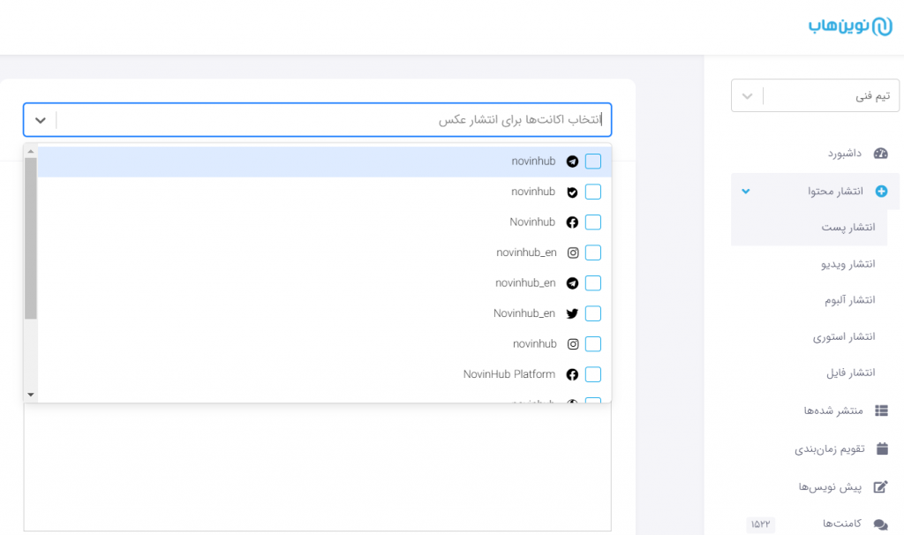Go to انتشار استوری

(x=844, y=336)
